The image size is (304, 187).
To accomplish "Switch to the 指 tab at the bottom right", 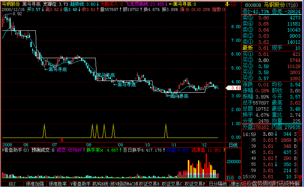I will pyautogui.click(x=270, y=184).
